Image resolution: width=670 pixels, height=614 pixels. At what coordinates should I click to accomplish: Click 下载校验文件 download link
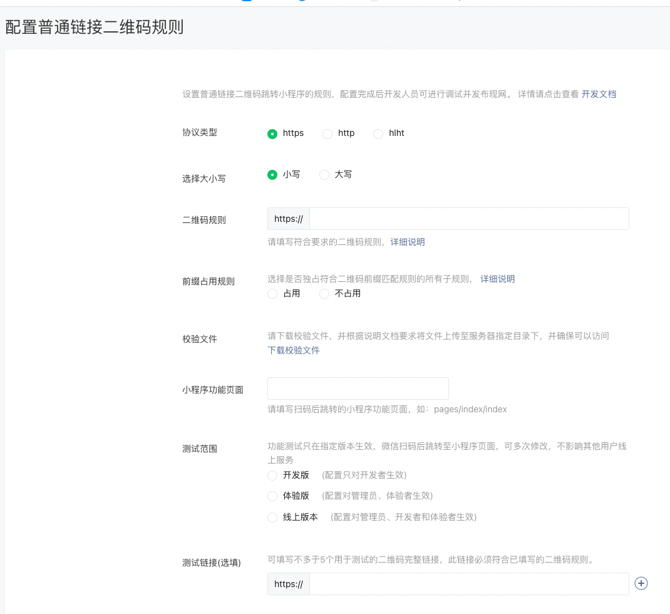pos(294,350)
